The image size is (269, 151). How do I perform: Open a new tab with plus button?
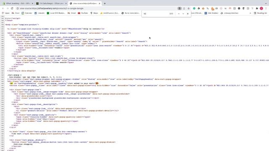coord(105,3)
